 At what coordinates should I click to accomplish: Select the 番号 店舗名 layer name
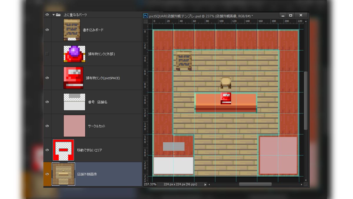click(x=98, y=102)
